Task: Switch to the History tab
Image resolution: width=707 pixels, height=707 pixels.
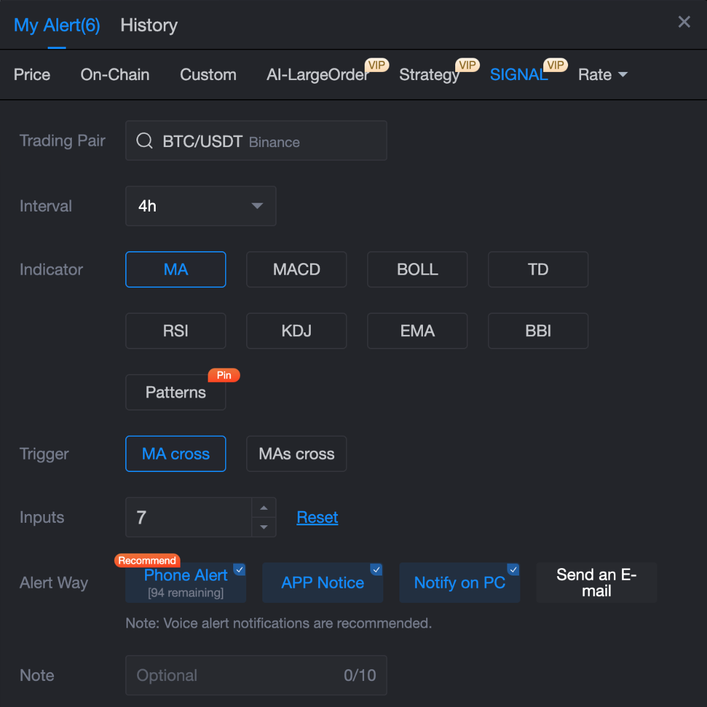Action: tap(148, 25)
